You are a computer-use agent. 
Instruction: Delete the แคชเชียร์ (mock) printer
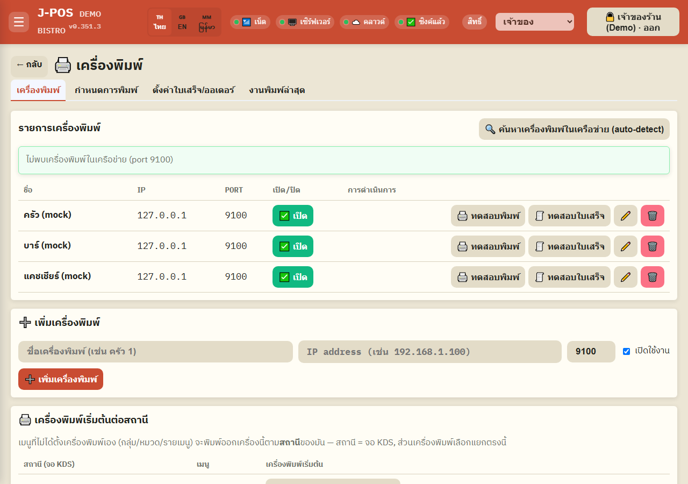653,277
